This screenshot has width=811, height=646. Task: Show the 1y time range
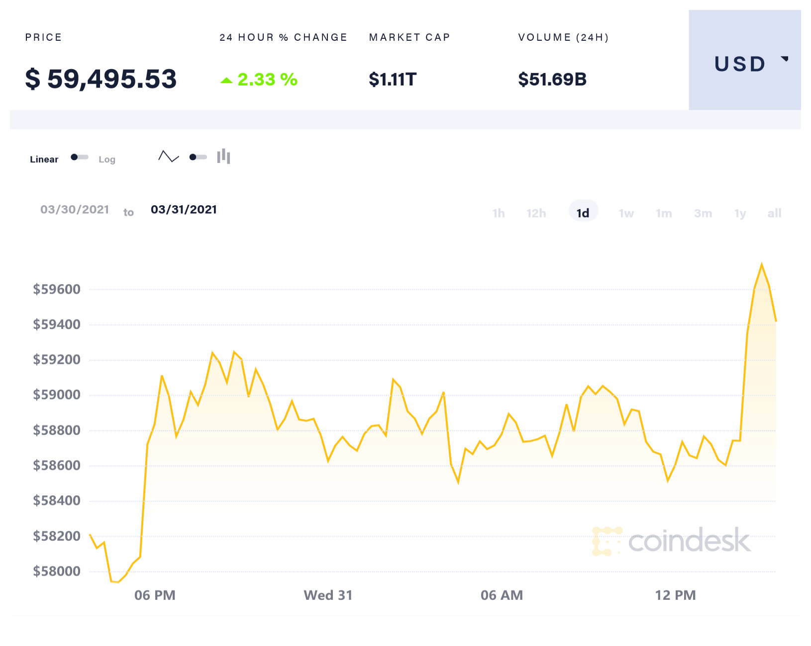click(x=740, y=214)
